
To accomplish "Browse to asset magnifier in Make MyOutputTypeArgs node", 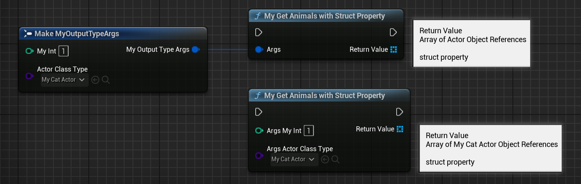I will [106, 80].
